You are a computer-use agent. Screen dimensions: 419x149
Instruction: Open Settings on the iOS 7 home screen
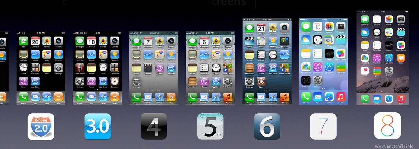[x=317, y=80]
